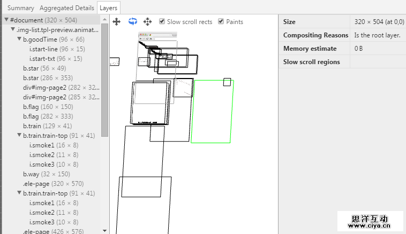Image resolution: width=406 pixels, height=234 pixels.
Task: Click the layer tree vertical scrollbar
Action: coord(104,80)
